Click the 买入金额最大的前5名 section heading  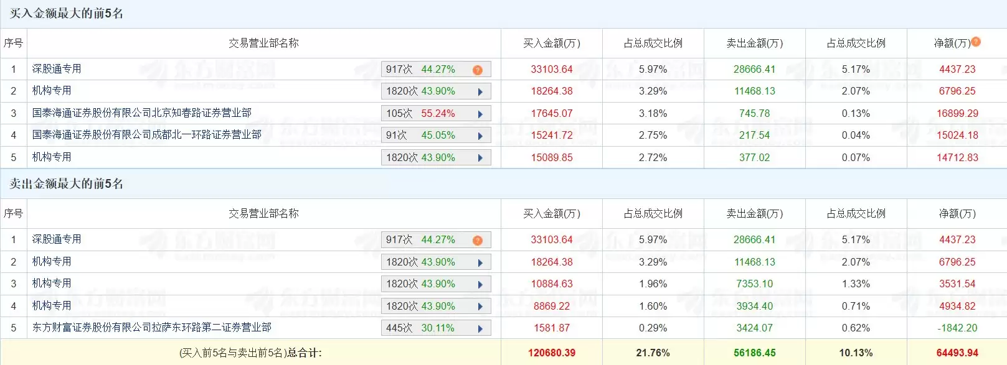[66, 13]
